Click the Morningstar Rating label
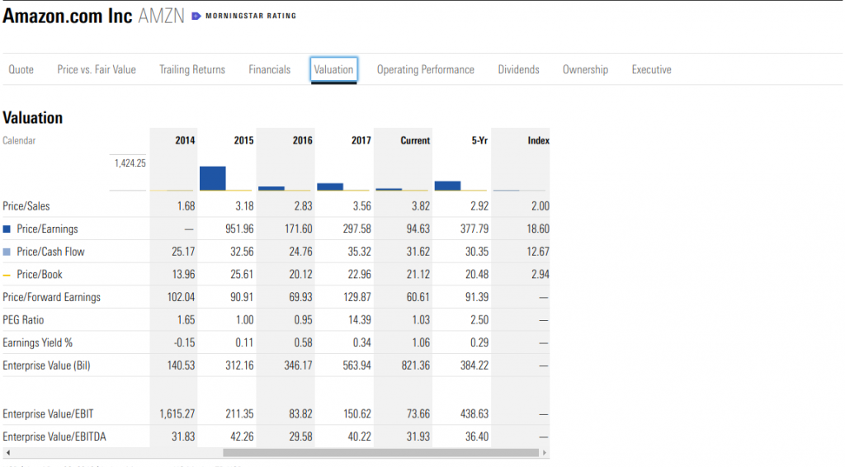Image resolution: width=845 pixels, height=467 pixels. [251, 17]
